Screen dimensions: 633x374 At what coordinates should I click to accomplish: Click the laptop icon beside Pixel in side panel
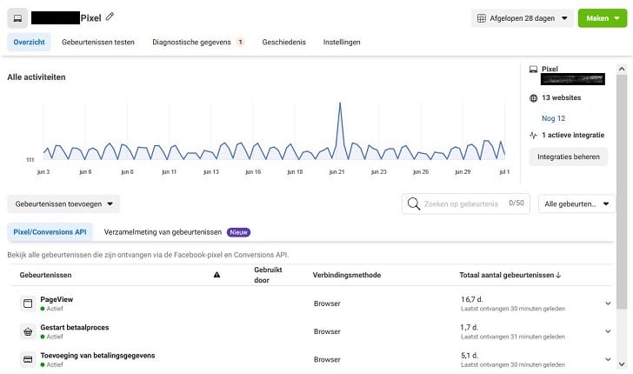tap(533, 69)
